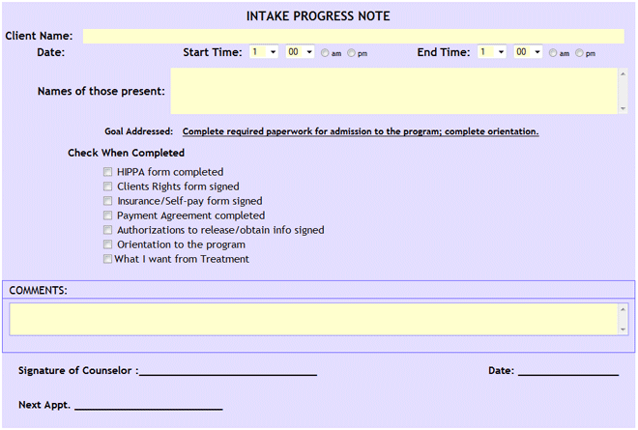Click the Names of those present text area

tap(393, 91)
